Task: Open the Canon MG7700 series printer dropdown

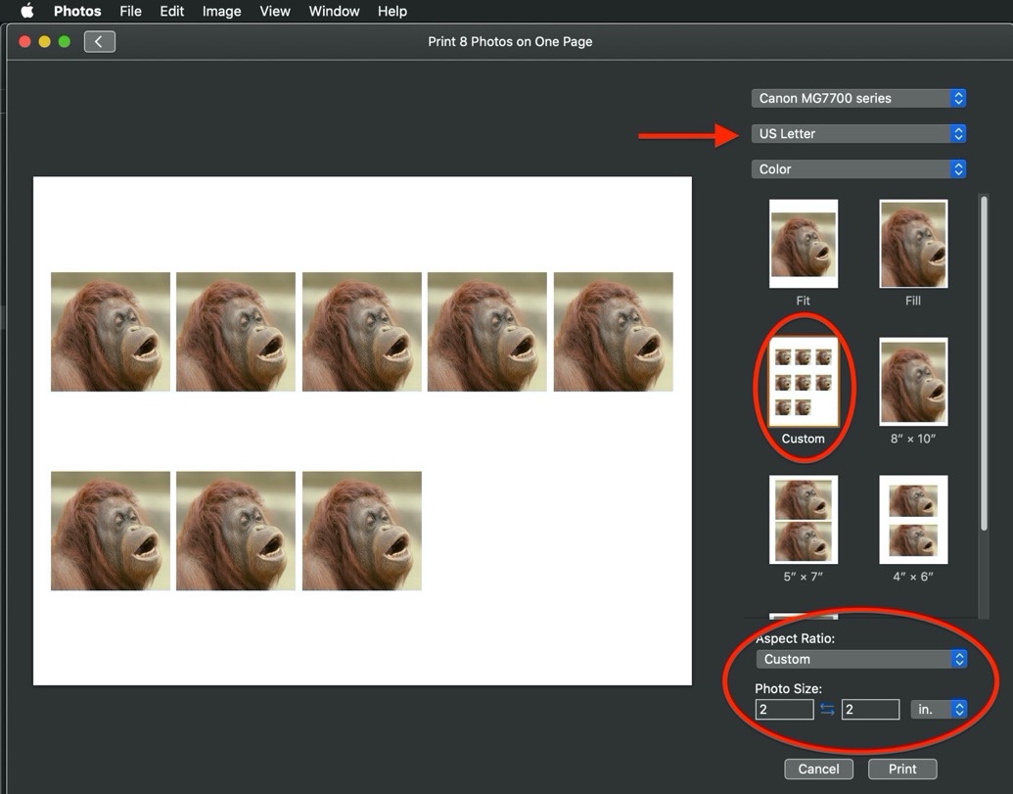Action: (x=858, y=98)
